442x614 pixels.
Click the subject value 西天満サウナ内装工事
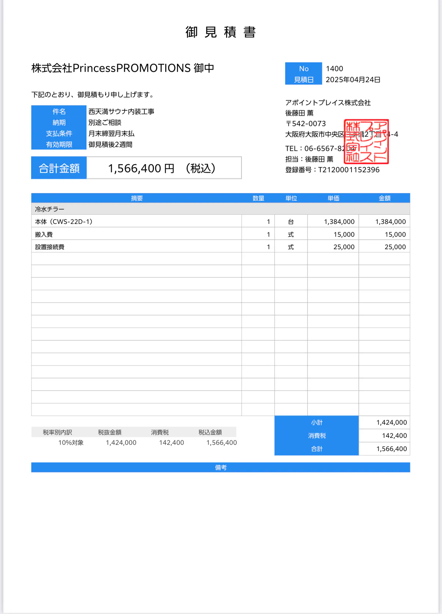tap(121, 111)
